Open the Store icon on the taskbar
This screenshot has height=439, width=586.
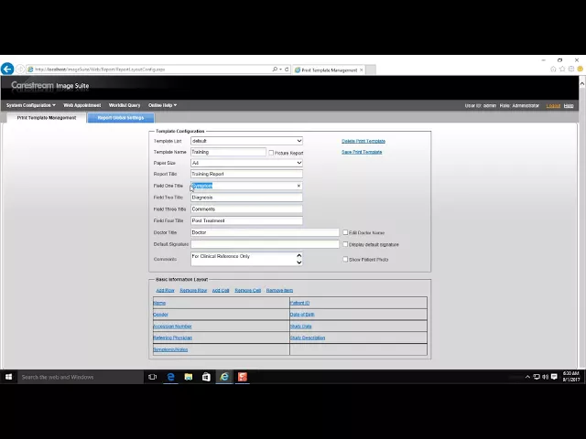pyautogui.click(x=206, y=377)
